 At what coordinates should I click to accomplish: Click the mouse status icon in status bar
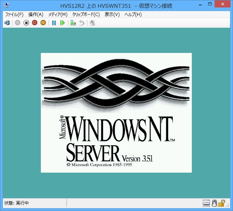(214, 203)
